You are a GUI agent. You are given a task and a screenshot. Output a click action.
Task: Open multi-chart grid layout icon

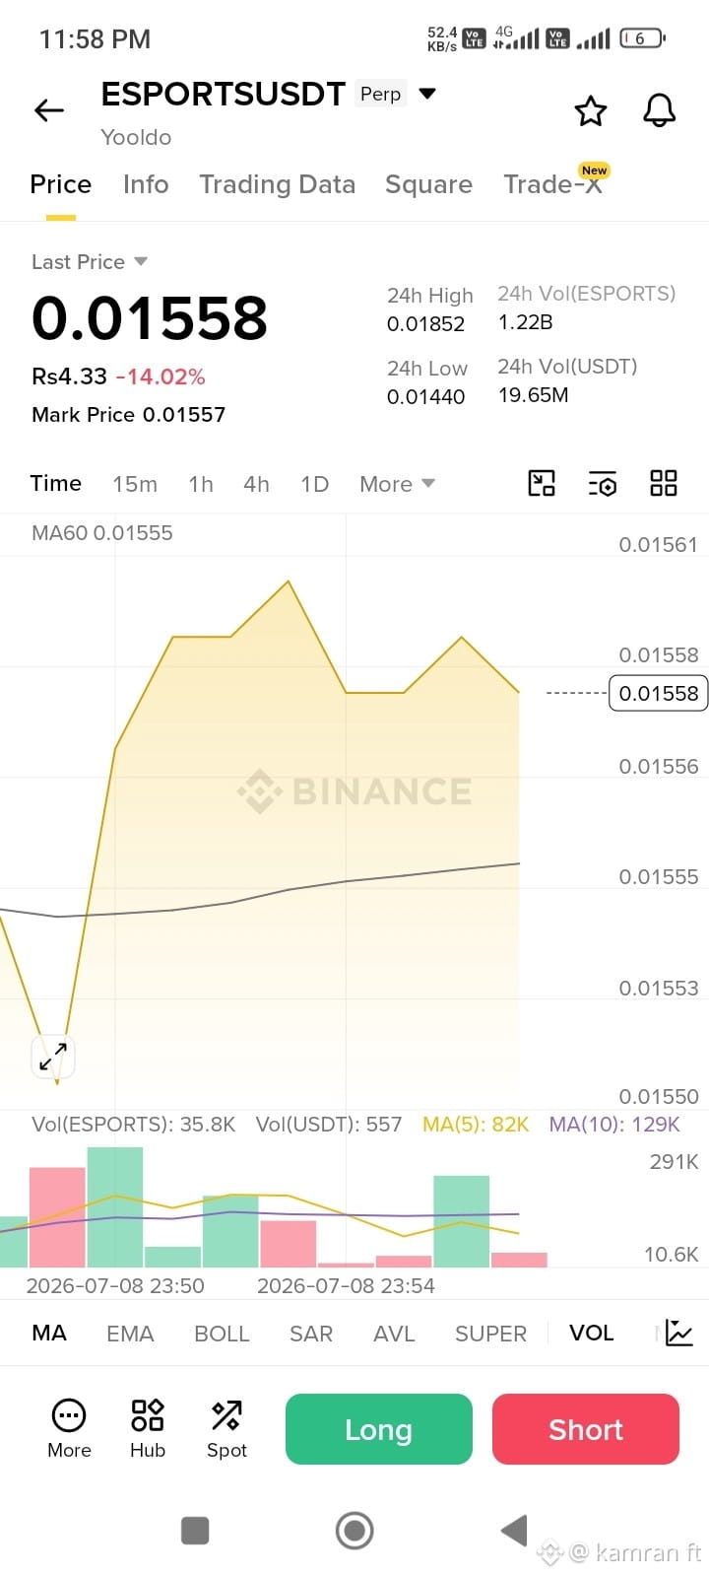(x=664, y=483)
